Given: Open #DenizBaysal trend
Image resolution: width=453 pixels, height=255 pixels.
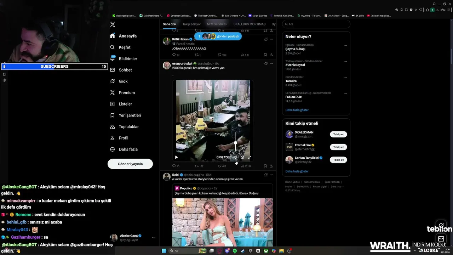Looking at the screenshot, I should (295, 65).
